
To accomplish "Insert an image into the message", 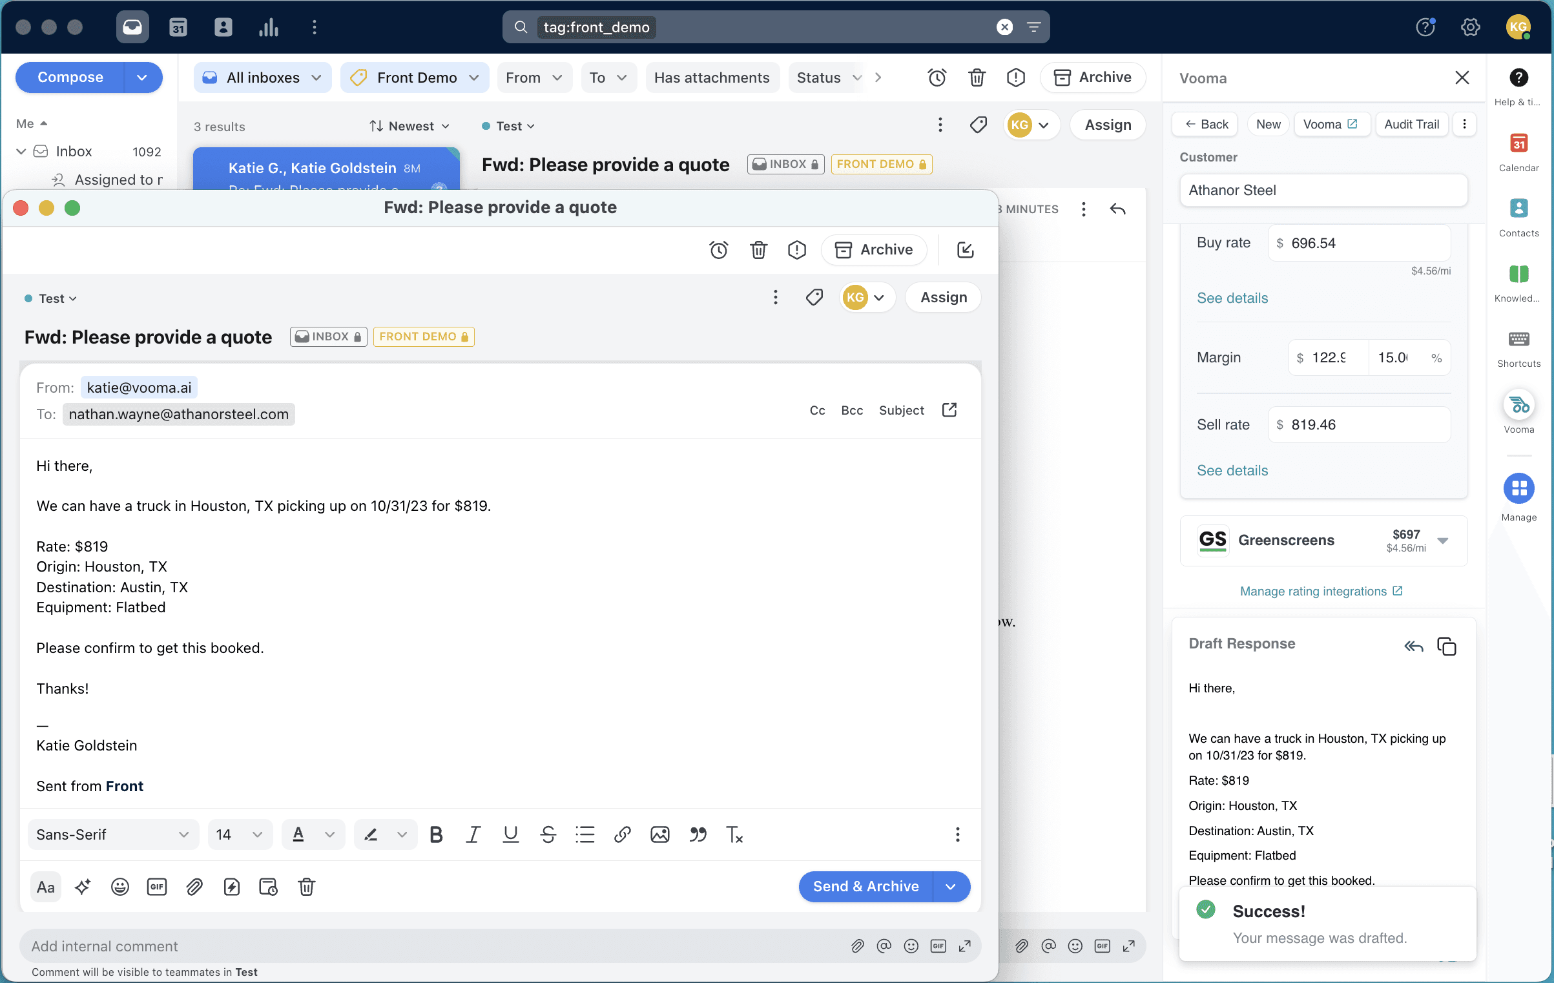I will tap(659, 834).
